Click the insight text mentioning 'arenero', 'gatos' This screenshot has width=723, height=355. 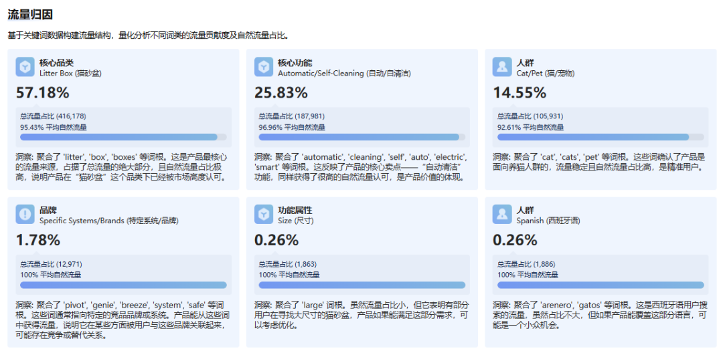[x=600, y=315]
